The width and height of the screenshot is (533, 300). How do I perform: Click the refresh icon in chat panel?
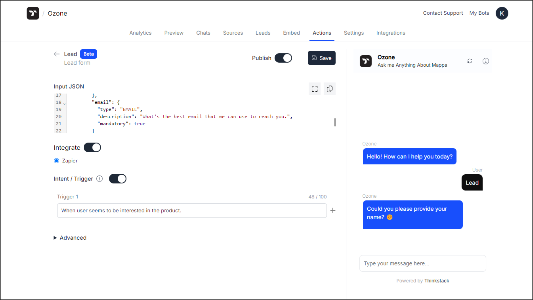pyautogui.click(x=470, y=61)
